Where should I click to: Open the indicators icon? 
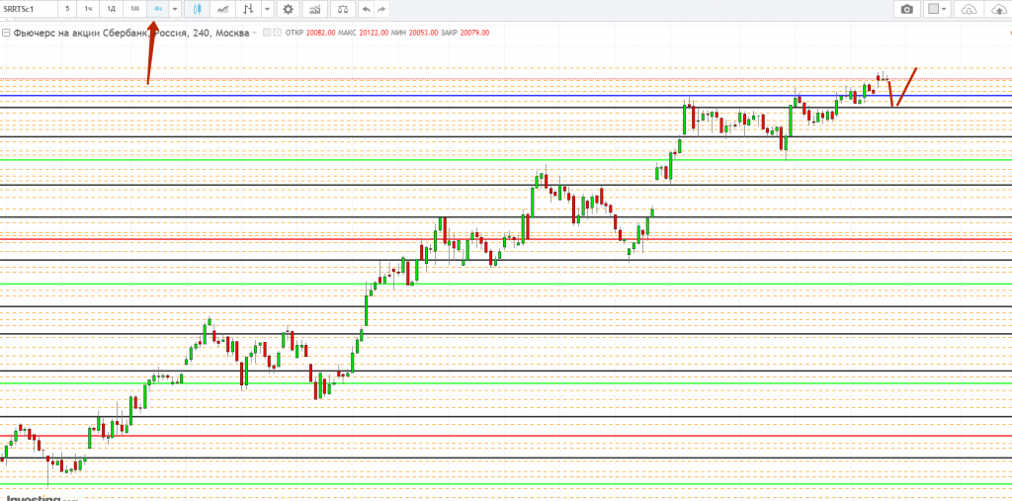point(314,9)
